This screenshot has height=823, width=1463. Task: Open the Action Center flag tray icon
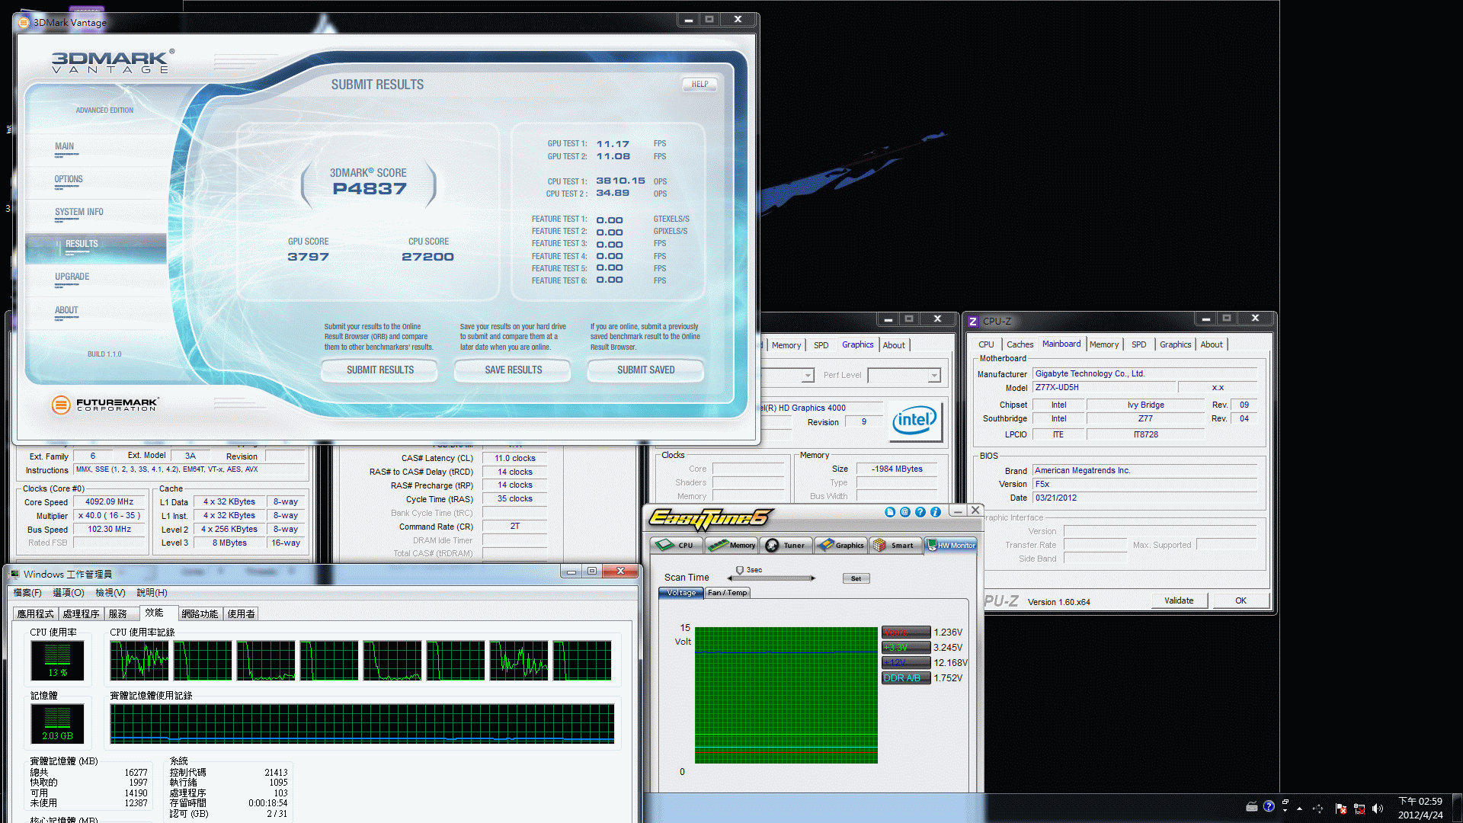pyautogui.click(x=1340, y=809)
